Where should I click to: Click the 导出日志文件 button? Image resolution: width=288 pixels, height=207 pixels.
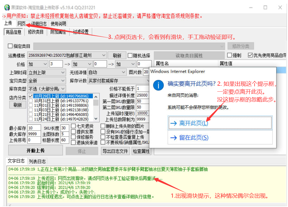(x=115, y=151)
